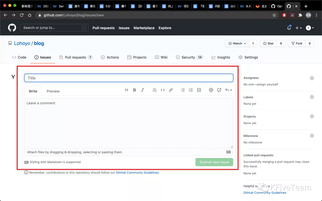Open the Actions tab
This screenshot has width=322, height=201.
point(110,57)
